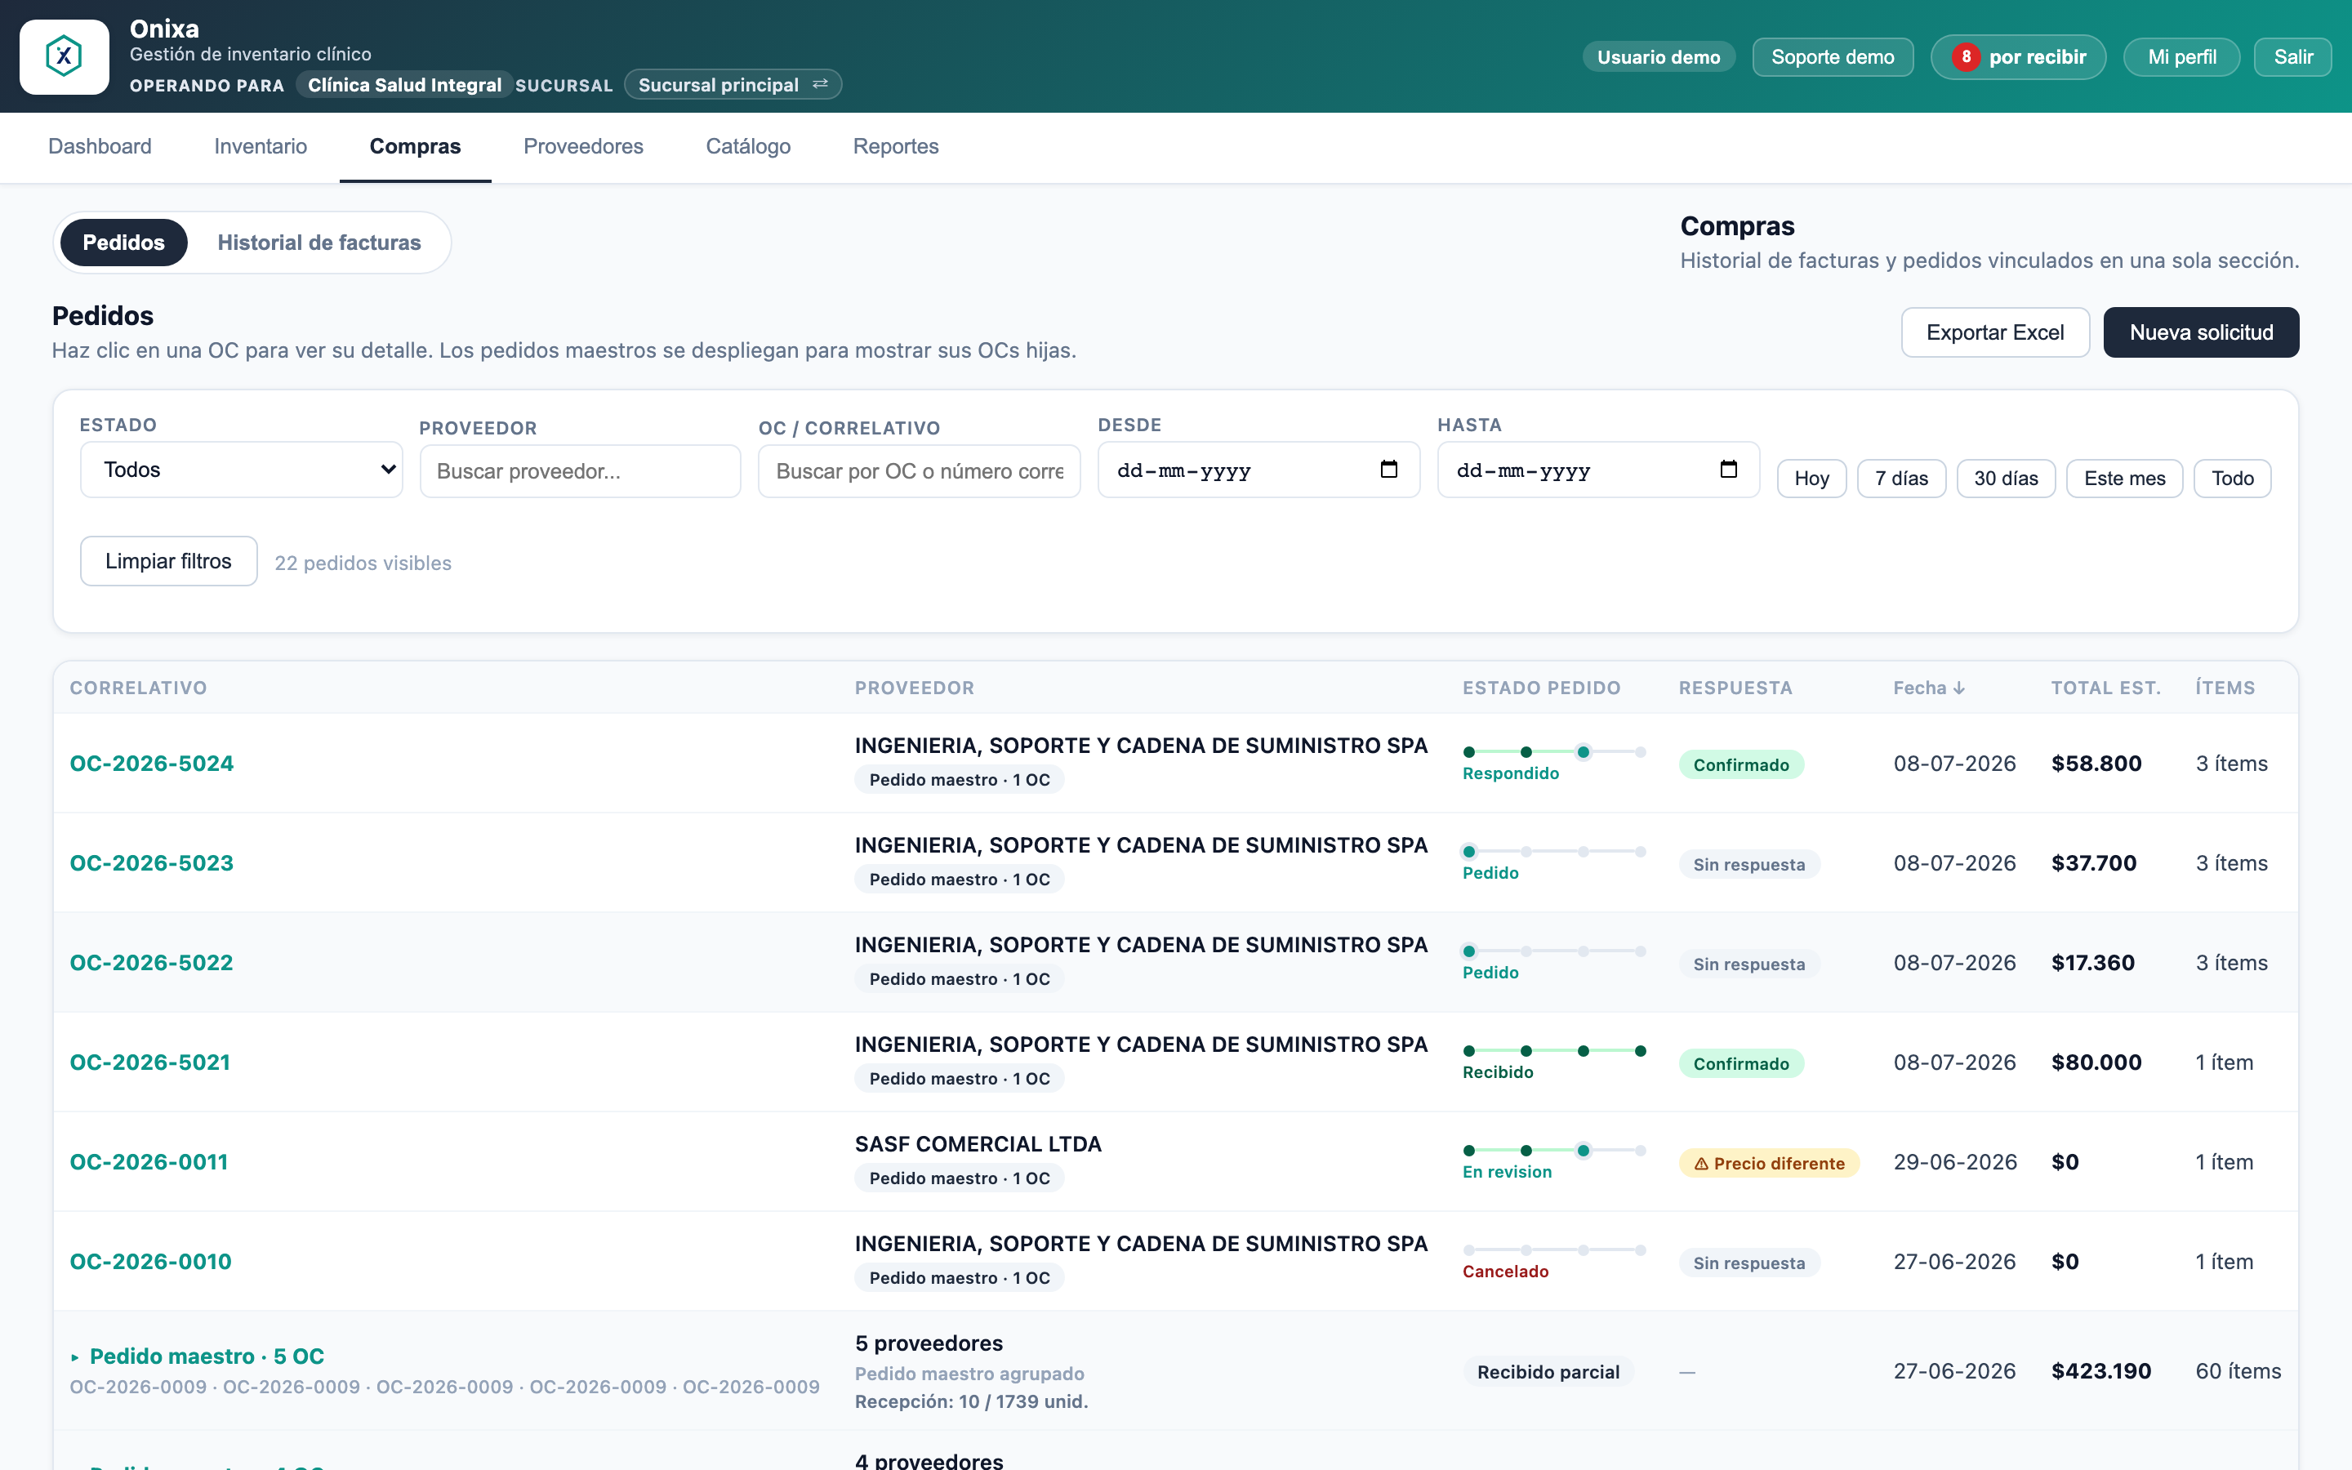Apply the Este mes date filter
The image size is (2352, 1470).
[x=2125, y=479]
